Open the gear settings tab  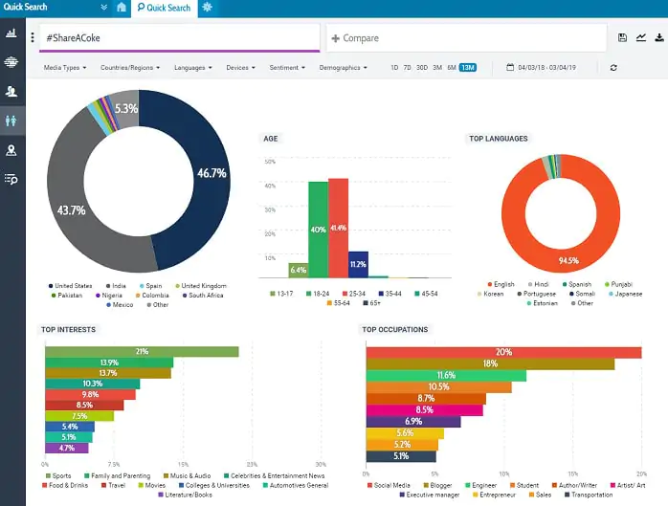pos(208,8)
